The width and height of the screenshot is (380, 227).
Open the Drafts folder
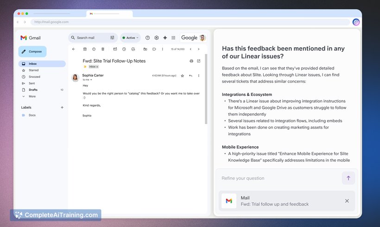42,90
